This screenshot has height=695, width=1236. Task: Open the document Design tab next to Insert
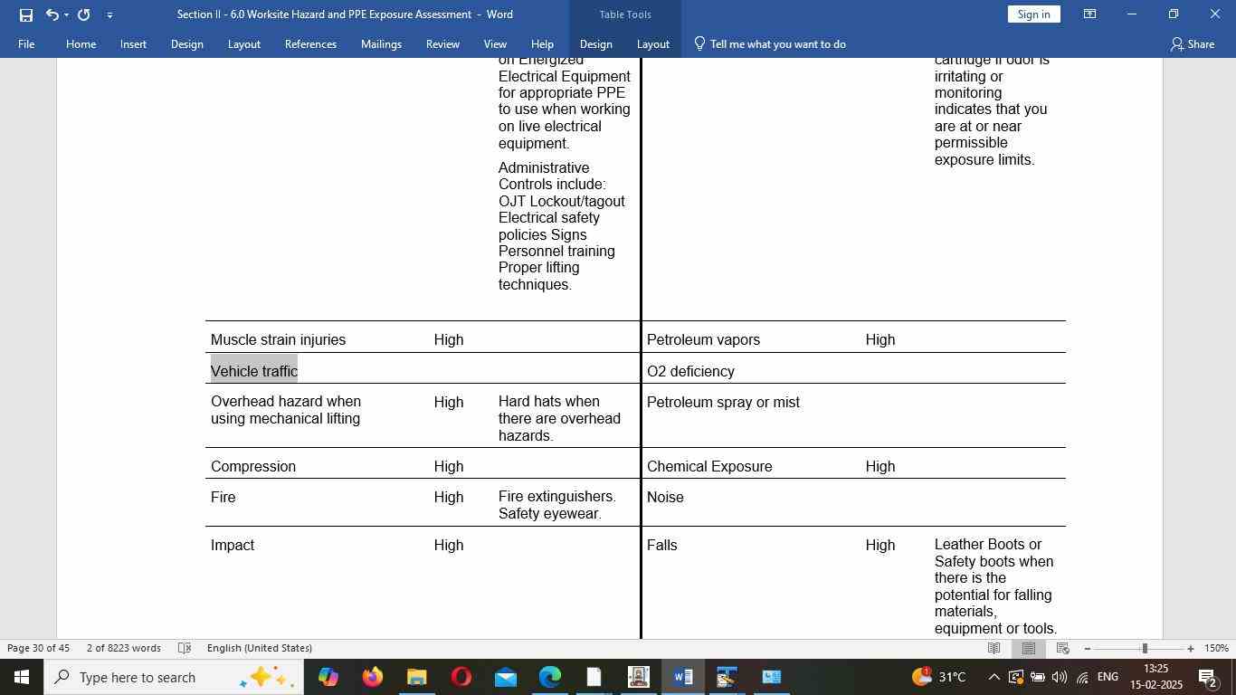[x=186, y=43]
